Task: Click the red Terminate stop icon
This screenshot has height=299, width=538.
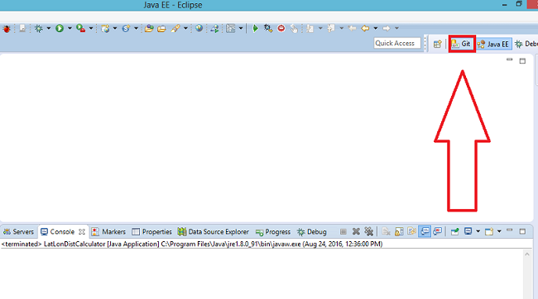Action: point(281,28)
